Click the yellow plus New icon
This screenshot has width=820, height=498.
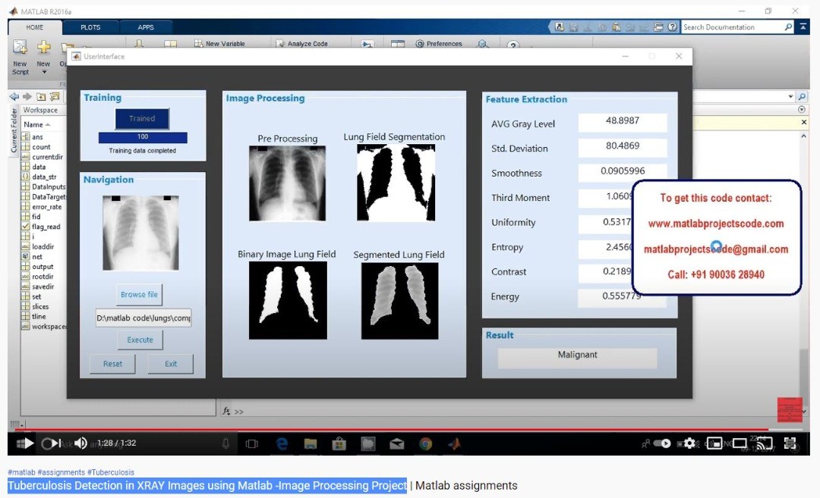[44, 48]
